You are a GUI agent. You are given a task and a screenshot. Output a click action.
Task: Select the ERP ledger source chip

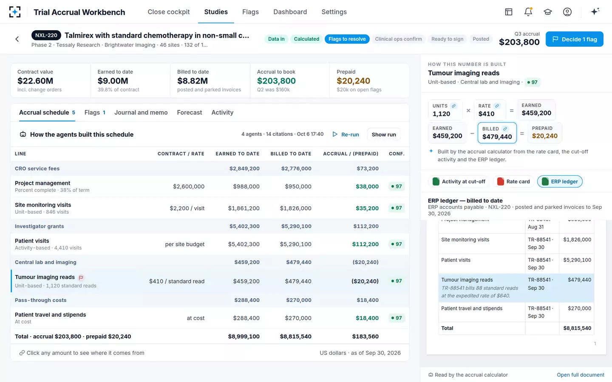pyautogui.click(x=560, y=182)
